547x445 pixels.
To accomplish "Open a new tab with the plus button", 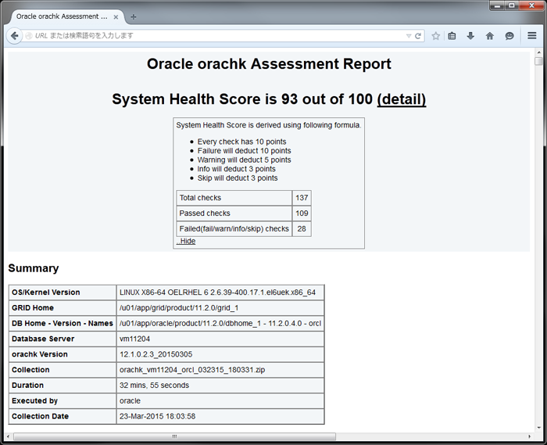I will [x=134, y=16].
